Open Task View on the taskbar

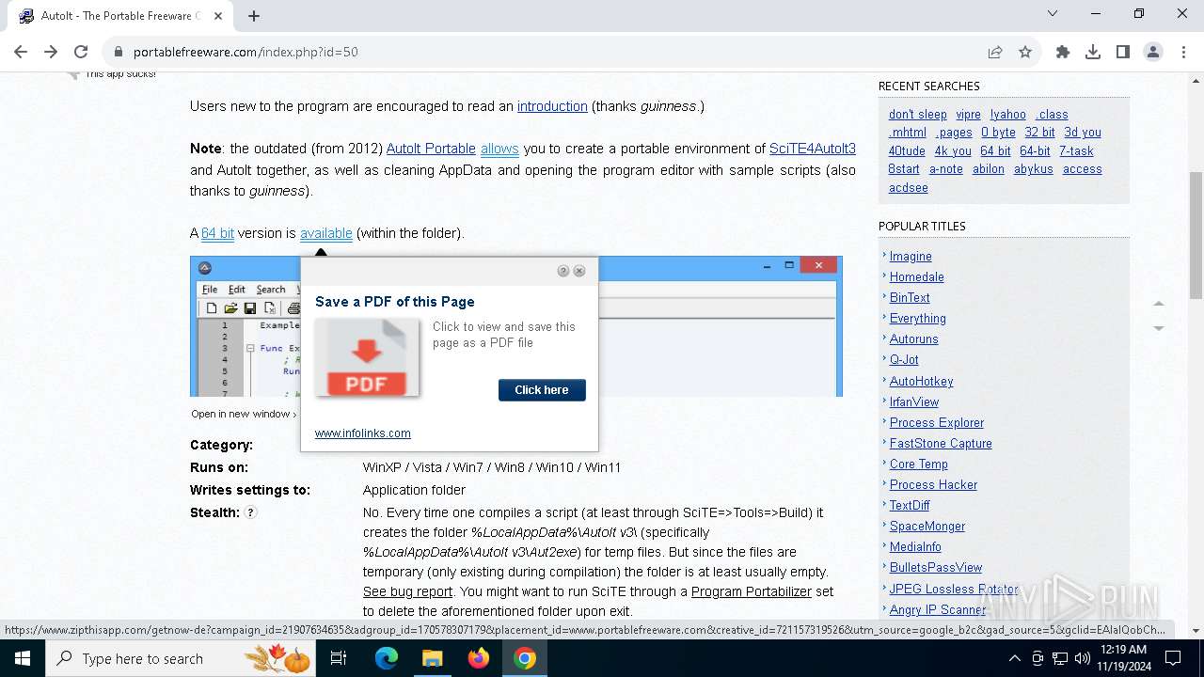click(340, 658)
